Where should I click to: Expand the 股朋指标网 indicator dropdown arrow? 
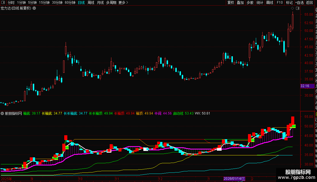(x=3, y=114)
